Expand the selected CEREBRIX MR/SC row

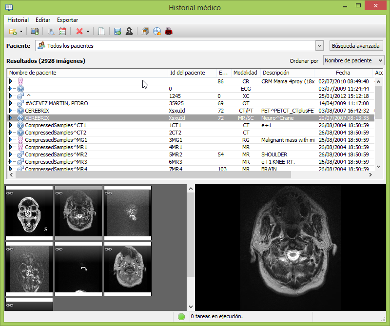tap(10, 118)
